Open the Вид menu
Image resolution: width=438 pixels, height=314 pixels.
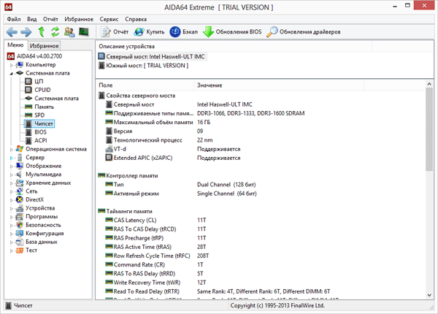(x=32, y=19)
